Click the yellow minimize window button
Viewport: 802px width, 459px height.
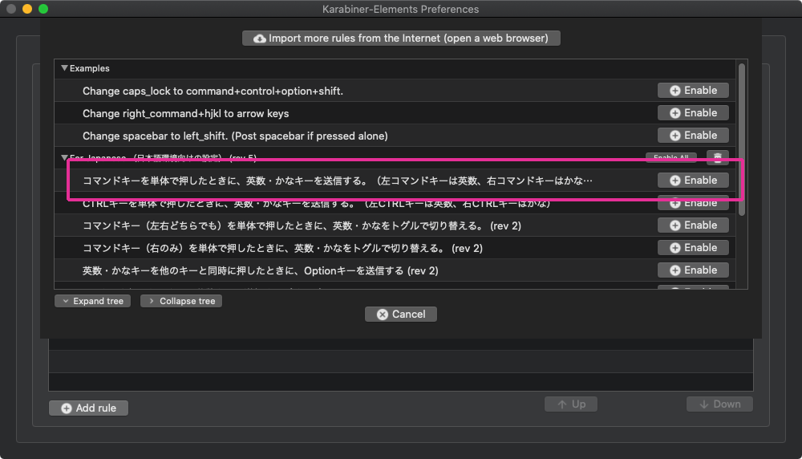point(27,9)
